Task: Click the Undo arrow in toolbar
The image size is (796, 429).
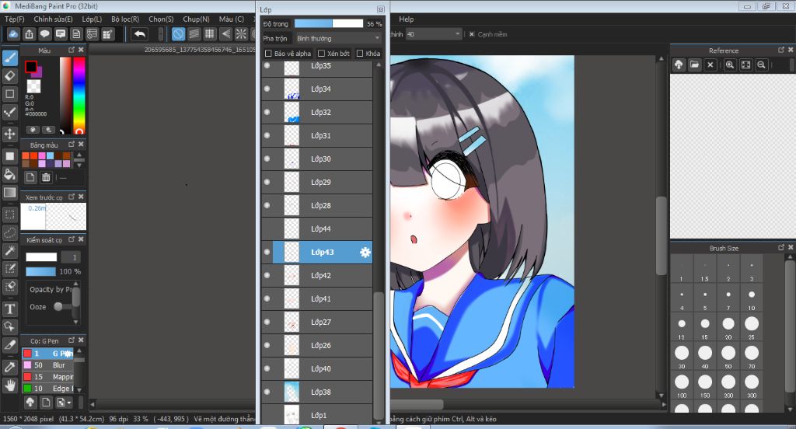Action: coord(140,34)
